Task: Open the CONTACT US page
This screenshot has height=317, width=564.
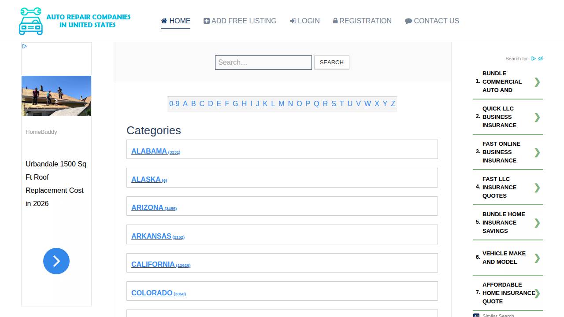Action: (436, 21)
